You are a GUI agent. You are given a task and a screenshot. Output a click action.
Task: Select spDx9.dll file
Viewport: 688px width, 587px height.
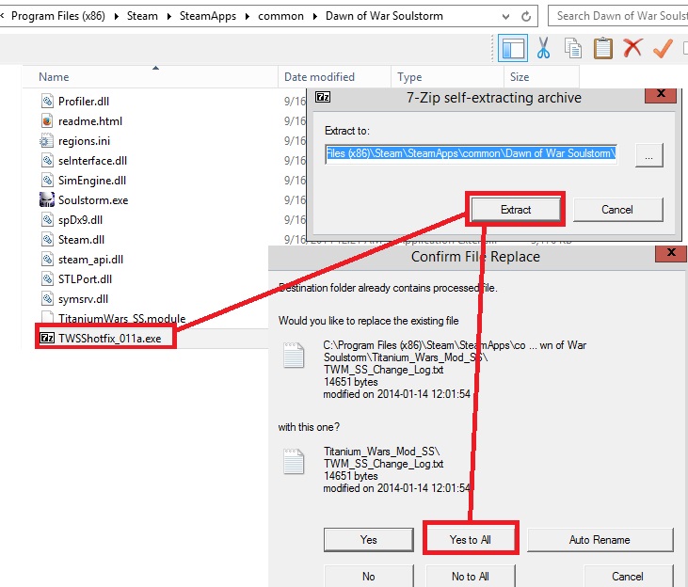point(80,220)
